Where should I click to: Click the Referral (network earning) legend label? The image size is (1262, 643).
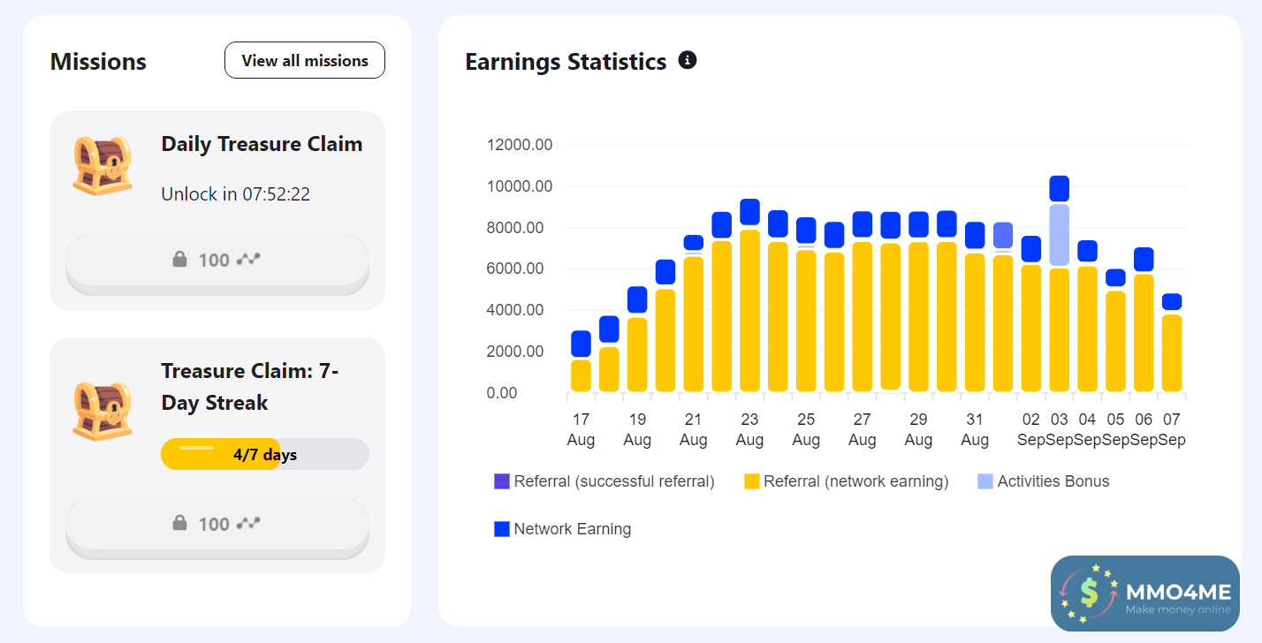(856, 481)
